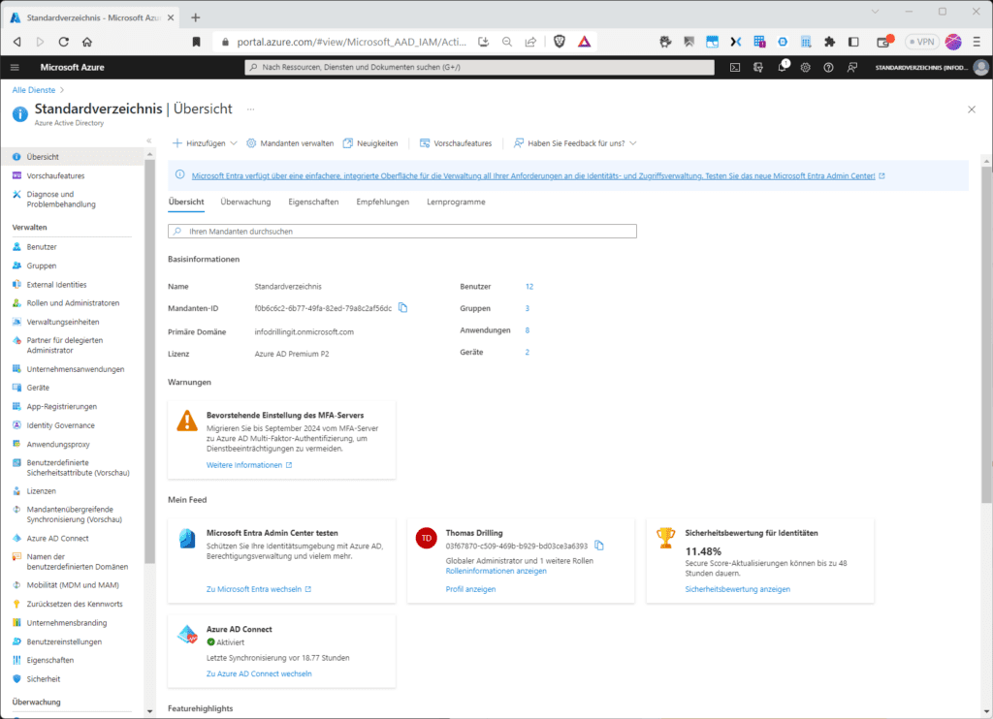Open the Azure portal hamburger menu
The width and height of the screenshot is (993, 719).
coord(16,67)
